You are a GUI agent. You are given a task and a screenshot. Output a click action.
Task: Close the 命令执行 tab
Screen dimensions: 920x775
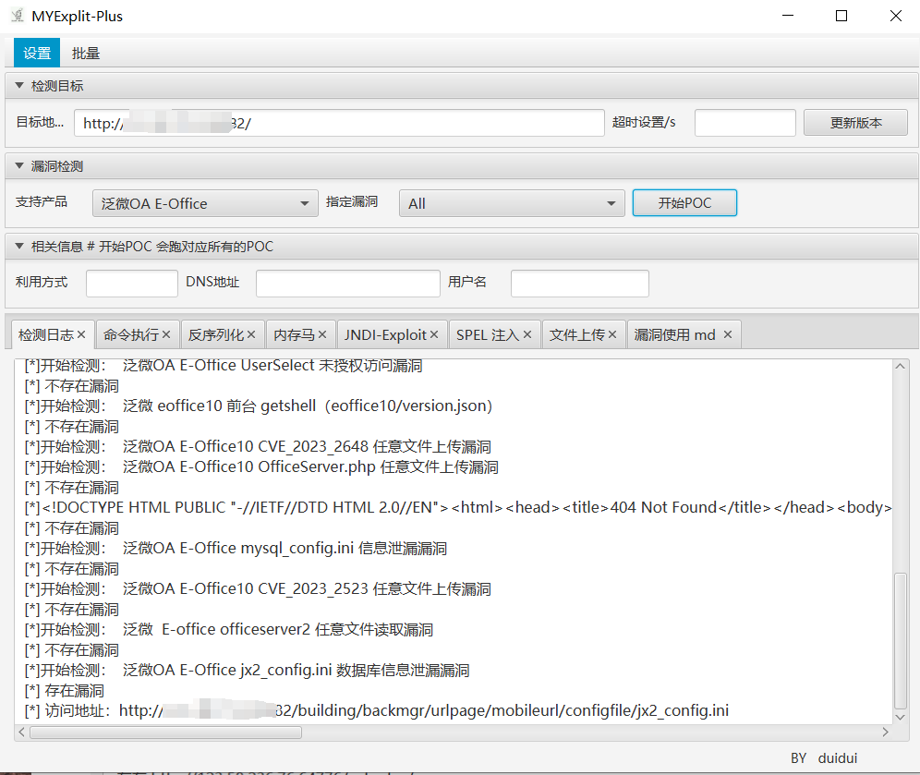click(x=166, y=334)
